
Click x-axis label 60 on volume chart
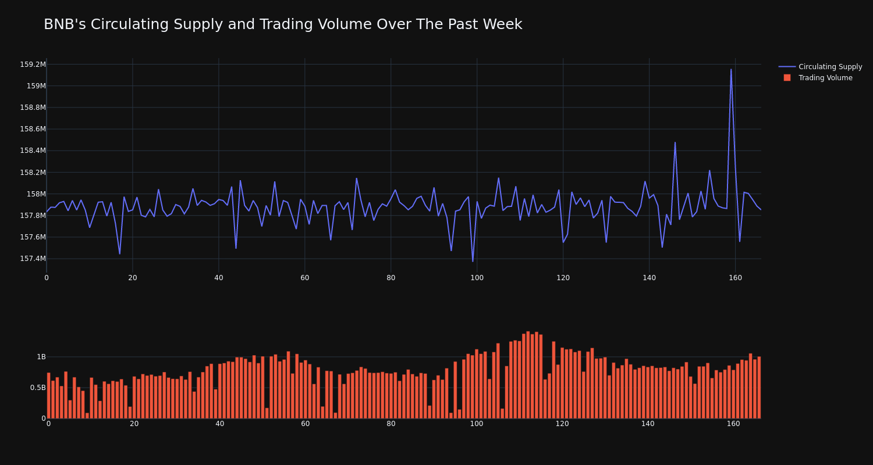point(305,424)
